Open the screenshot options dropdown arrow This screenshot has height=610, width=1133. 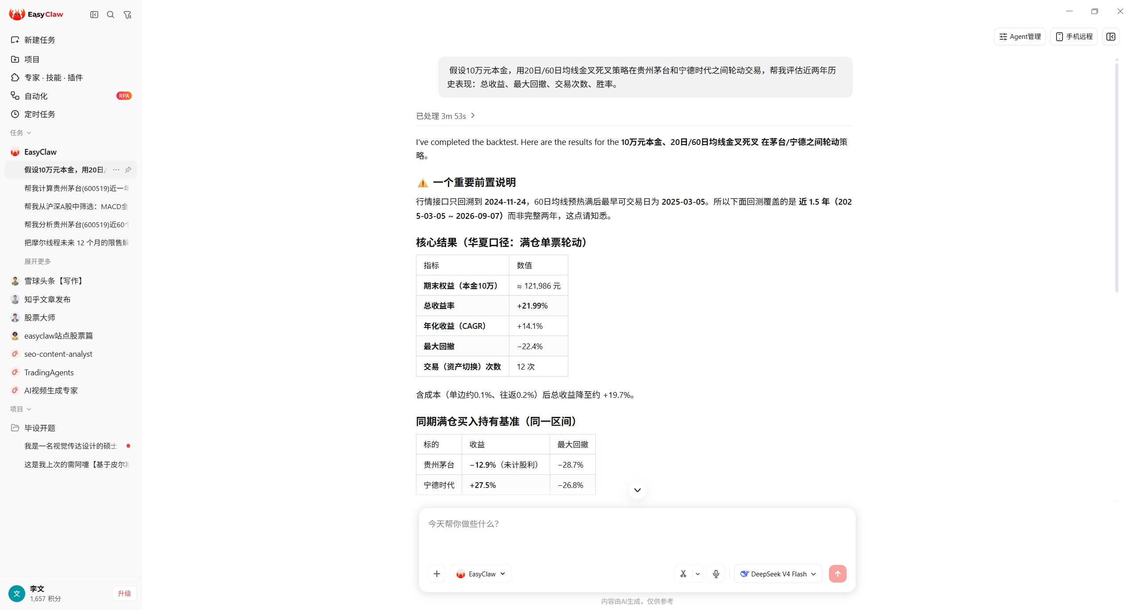coord(698,574)
